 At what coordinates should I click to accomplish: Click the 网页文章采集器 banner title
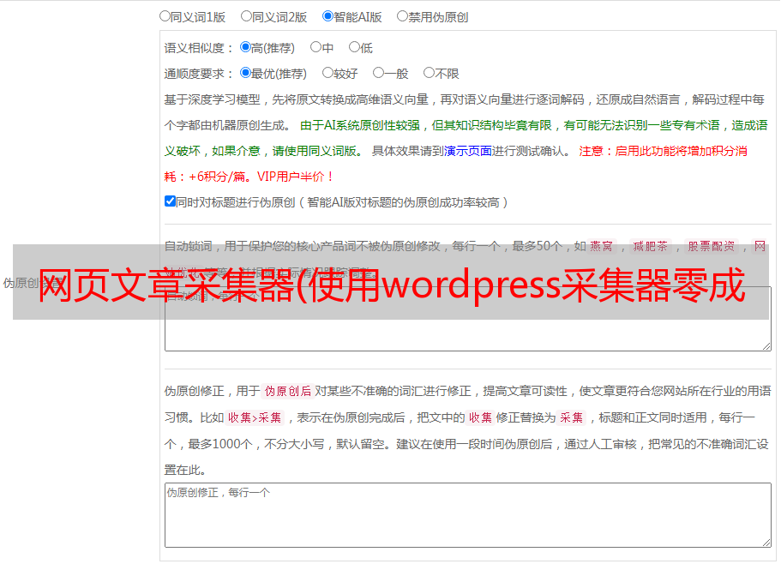391,289
